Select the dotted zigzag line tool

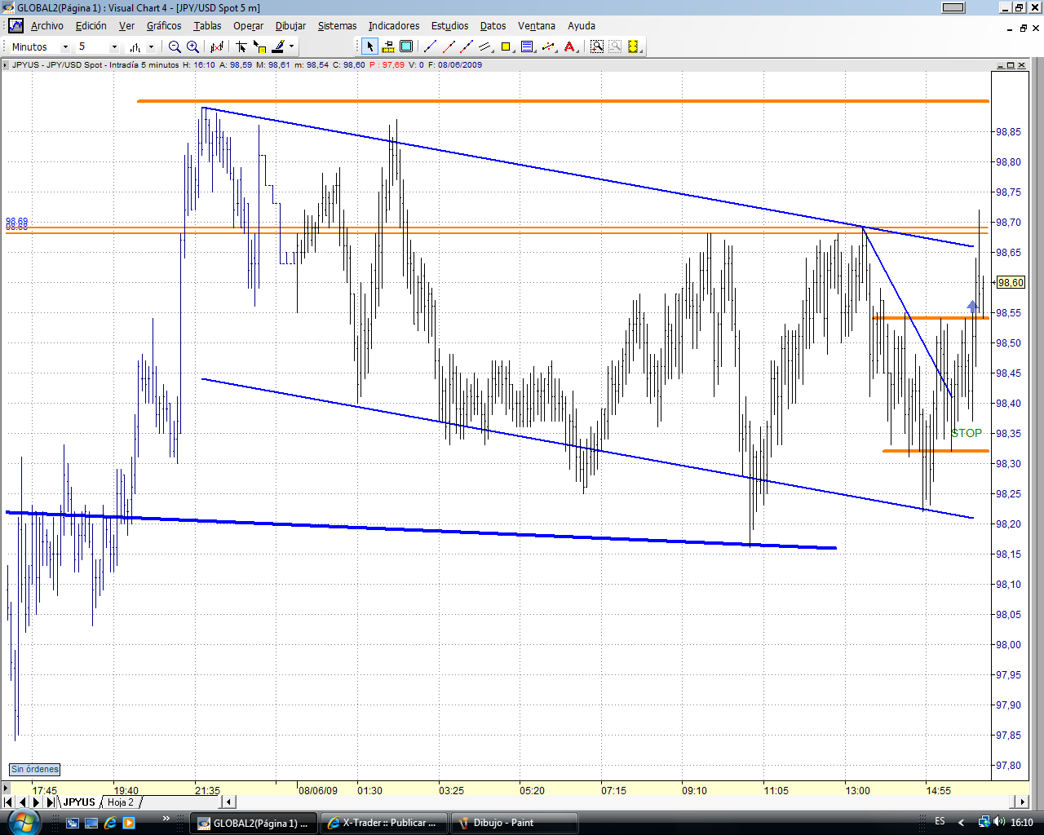[x=549, y=46]
